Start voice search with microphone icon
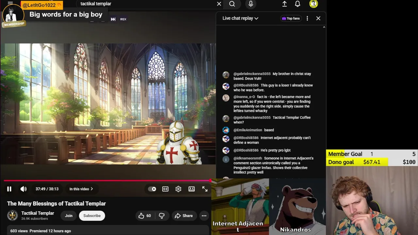Image resolution: width=418 pixels, height=235 pixels. (x=251, y=4)
